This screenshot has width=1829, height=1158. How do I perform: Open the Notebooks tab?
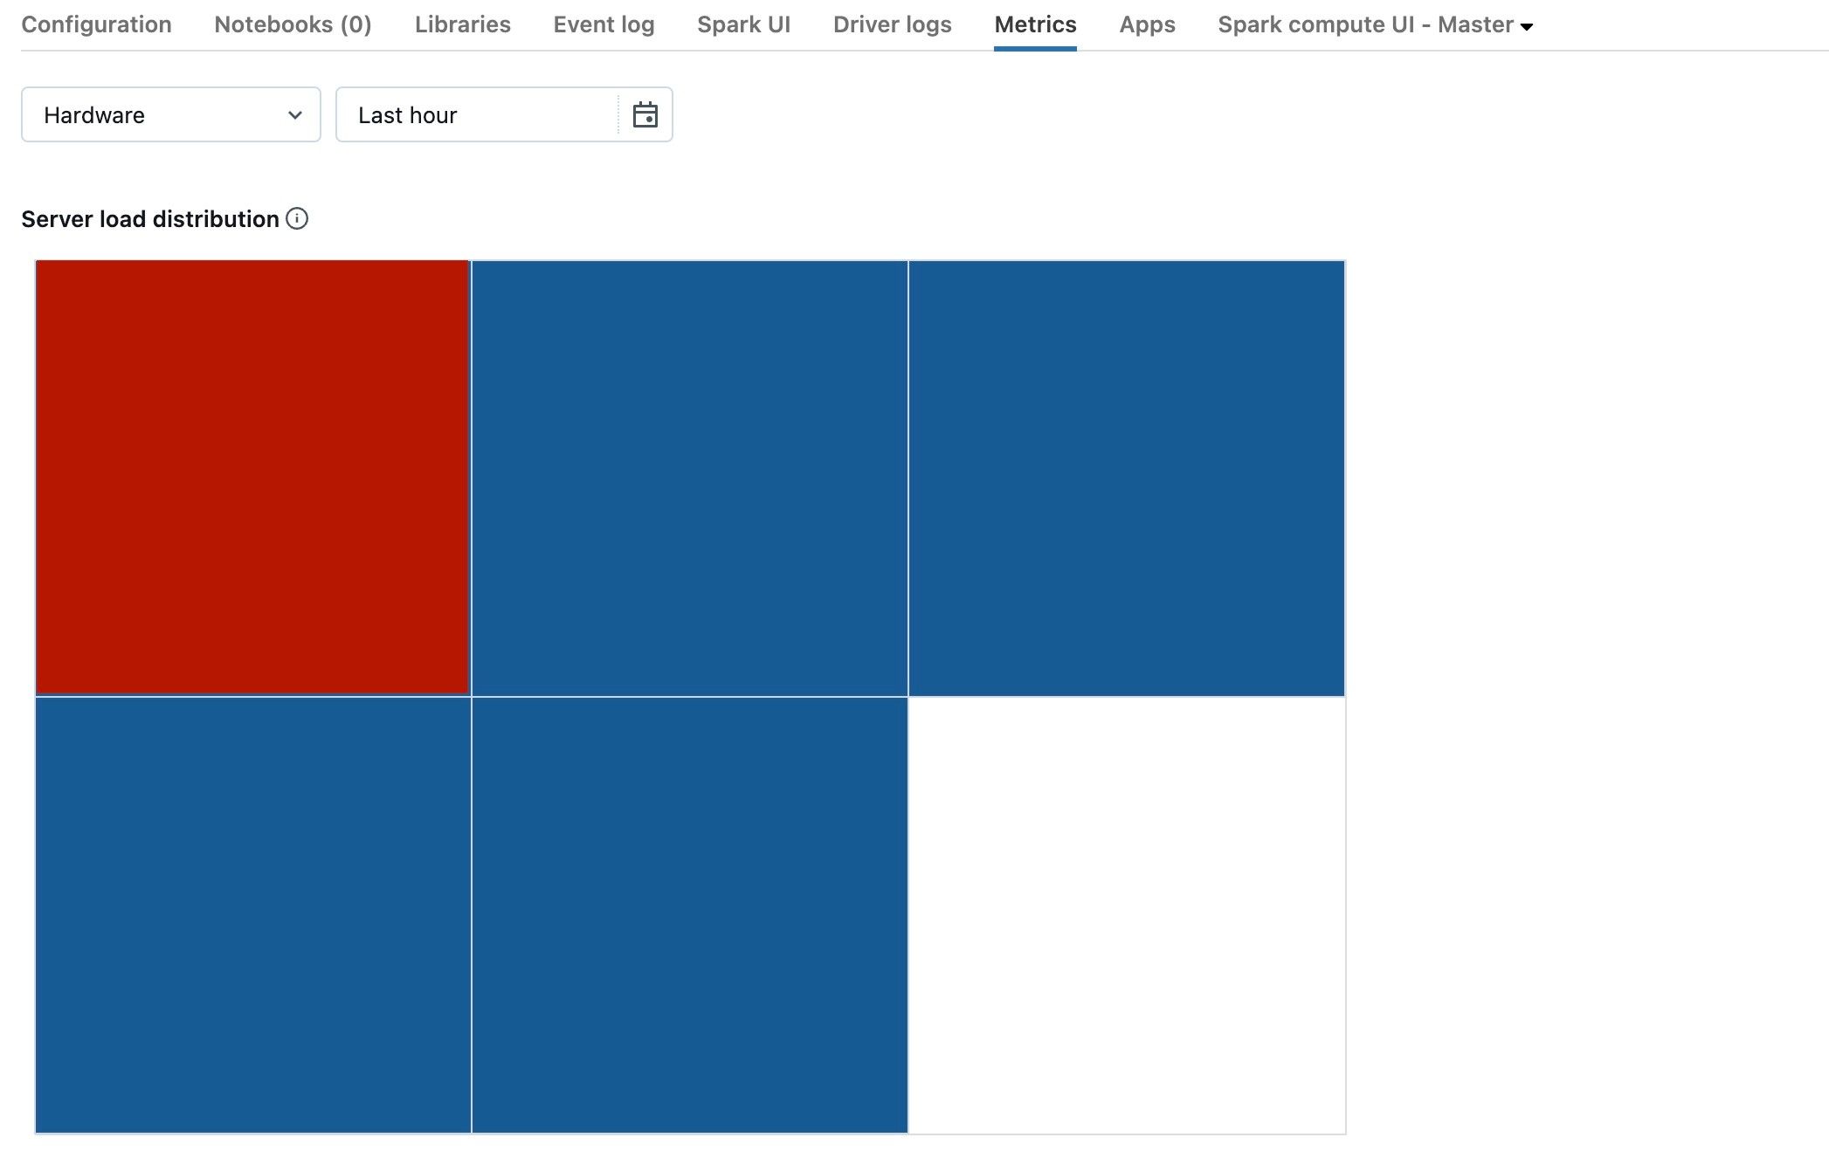pos(293,24)
